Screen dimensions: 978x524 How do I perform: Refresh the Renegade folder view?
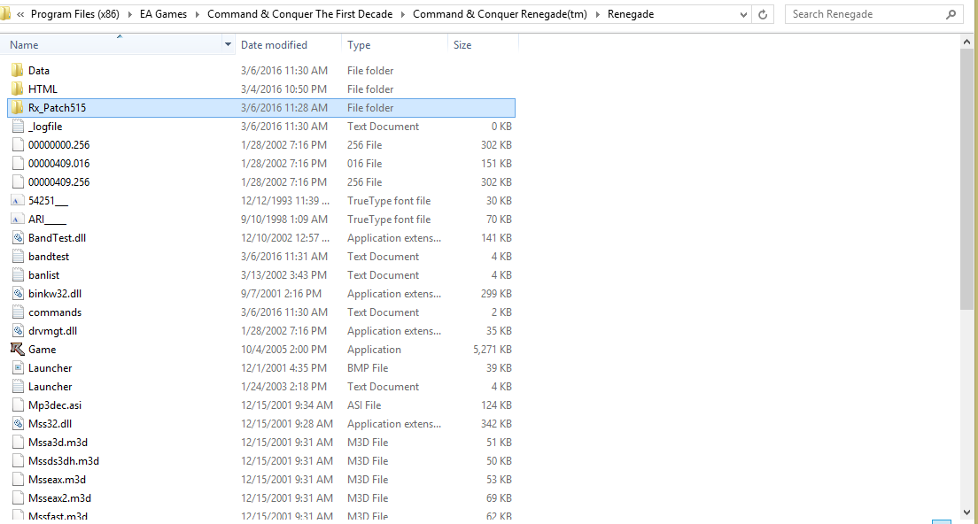click(x=763, y=14)
